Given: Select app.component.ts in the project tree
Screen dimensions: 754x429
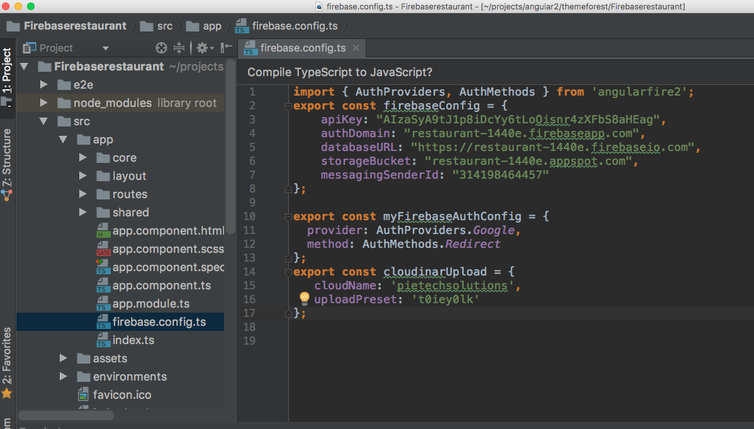Looking at the screenshot, I should pyautogui.click(x=162, y=286).
